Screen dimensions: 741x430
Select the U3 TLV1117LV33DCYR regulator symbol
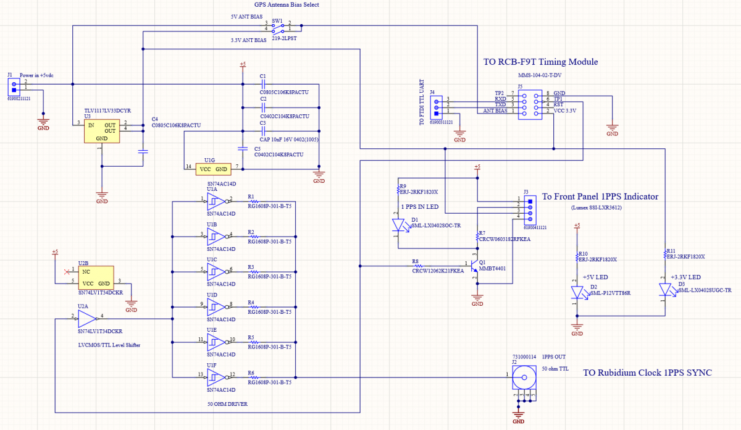tap(102, 131)
